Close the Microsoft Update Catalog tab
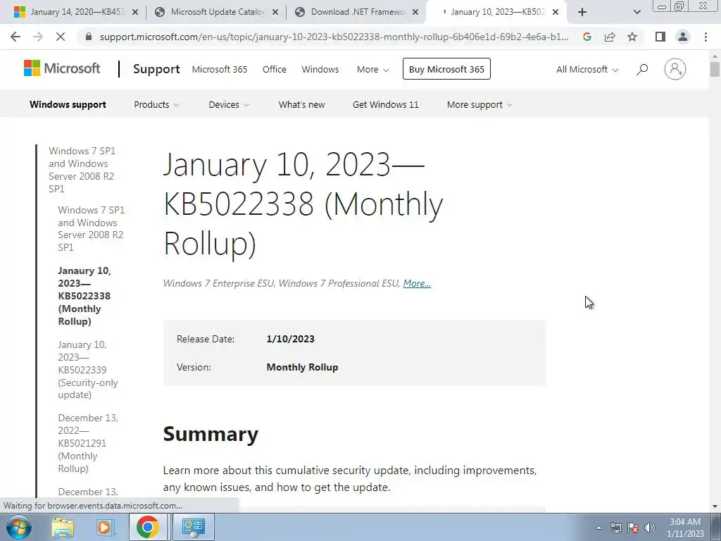Image resolution: width=721 pixels, height=541 pixels. coord(275,13)
